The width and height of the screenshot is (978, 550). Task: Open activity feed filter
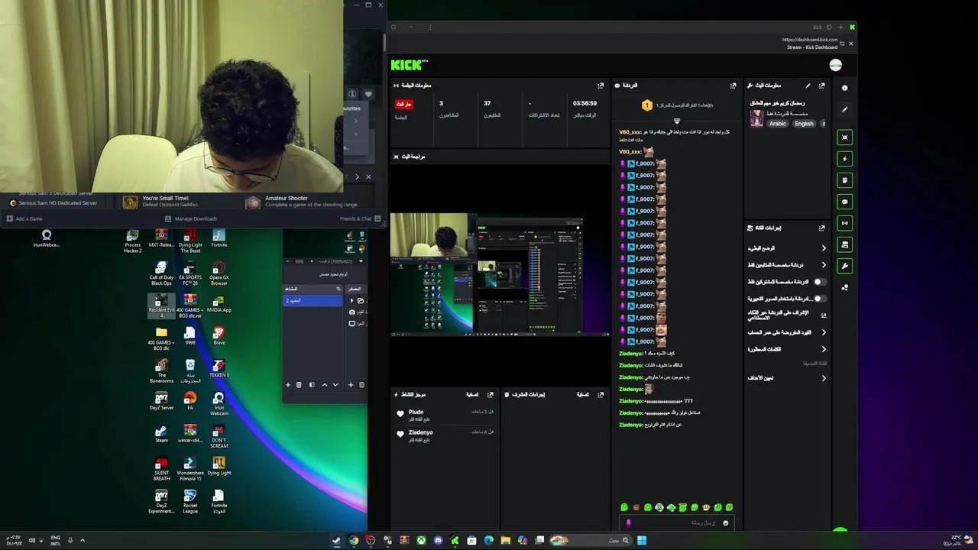472,394
